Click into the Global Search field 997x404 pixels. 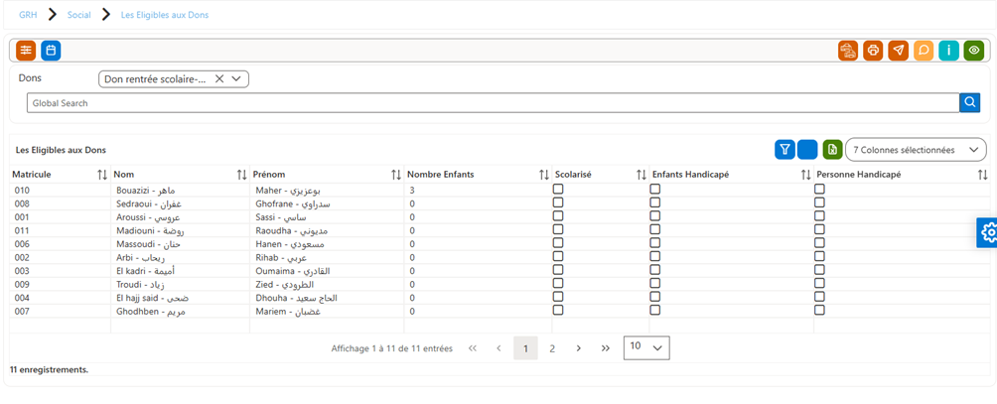(x=493, y=103)
